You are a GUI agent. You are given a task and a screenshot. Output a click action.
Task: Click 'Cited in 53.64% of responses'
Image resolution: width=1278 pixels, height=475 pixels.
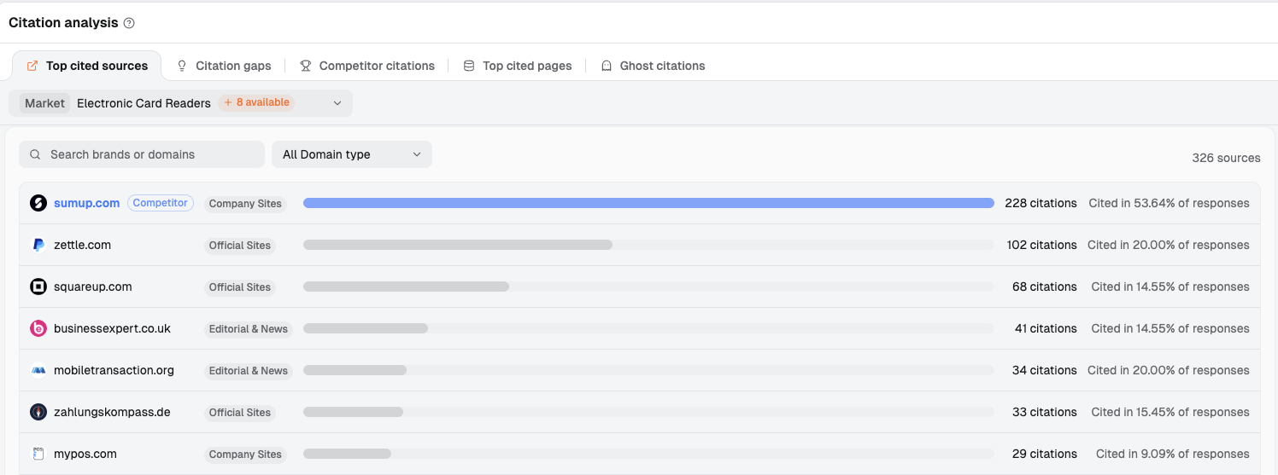pyautogui.click(x=1169, y=203)
